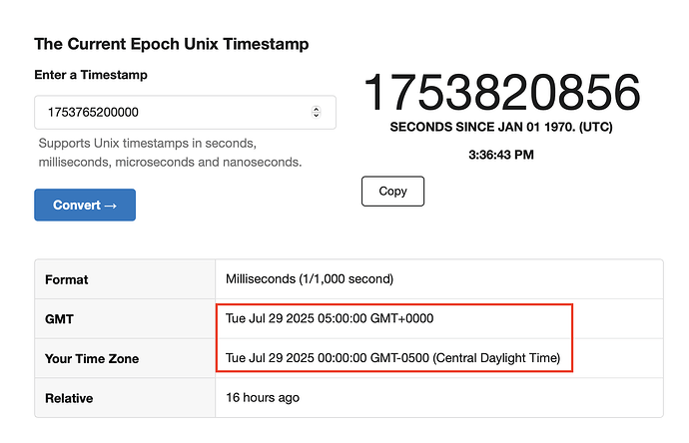Click the Central Daylight Time converted date value
The width and height of the screenshot is (689, 443).
click(x=392, y=358)
